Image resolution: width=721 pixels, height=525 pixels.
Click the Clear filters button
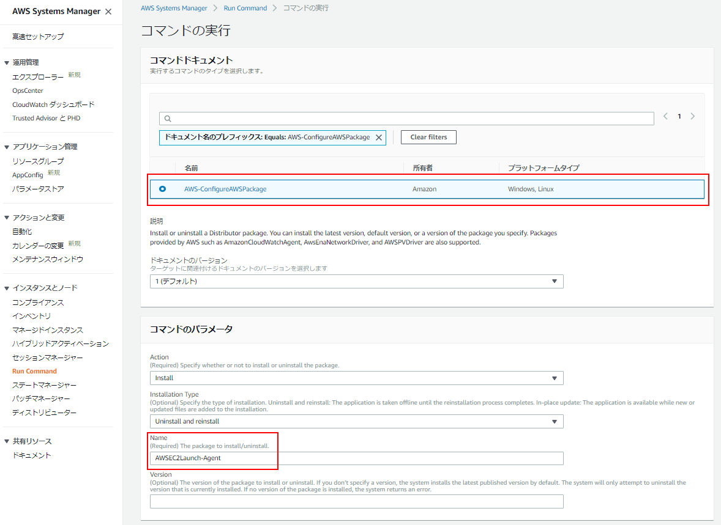click(x=428, y=137)
